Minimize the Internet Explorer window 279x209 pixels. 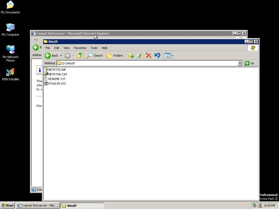click(235, 33)
